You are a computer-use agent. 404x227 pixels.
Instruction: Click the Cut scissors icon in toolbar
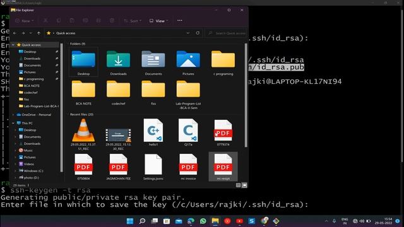pos(45,21)
